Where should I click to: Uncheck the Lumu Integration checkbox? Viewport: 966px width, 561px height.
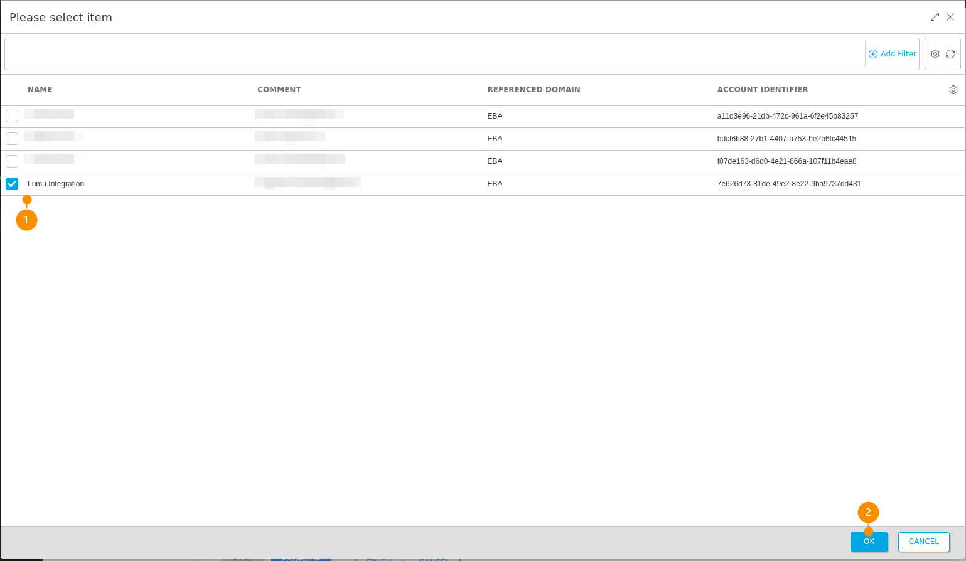point(12,184)
